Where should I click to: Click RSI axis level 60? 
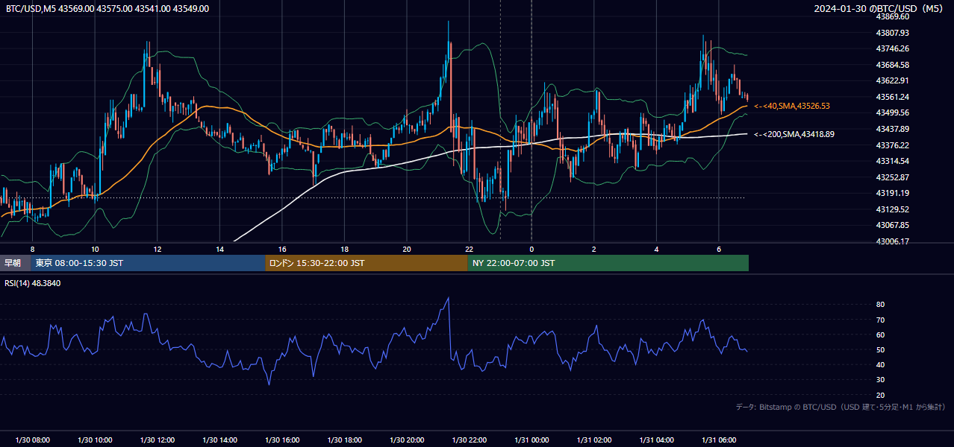(880, 335)
